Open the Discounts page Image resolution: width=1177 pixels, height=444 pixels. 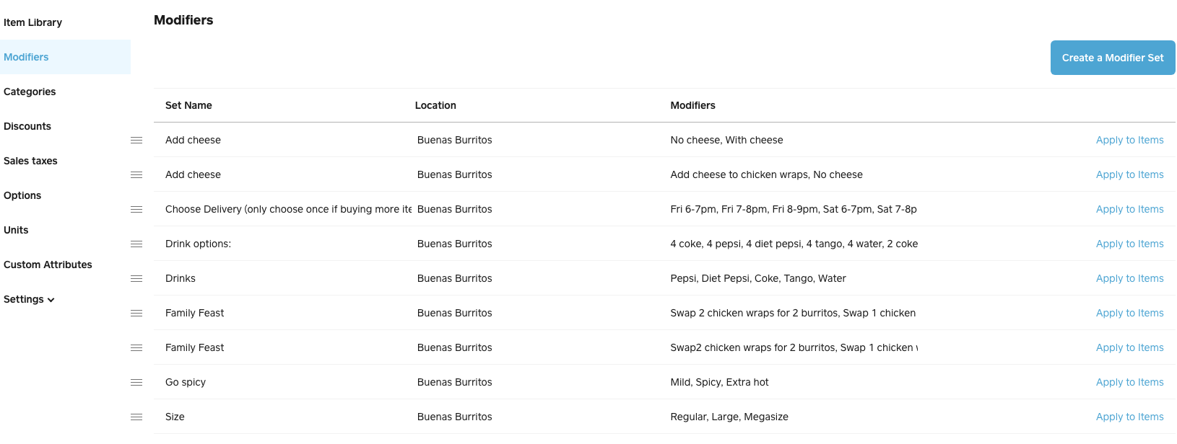[27, 126]
